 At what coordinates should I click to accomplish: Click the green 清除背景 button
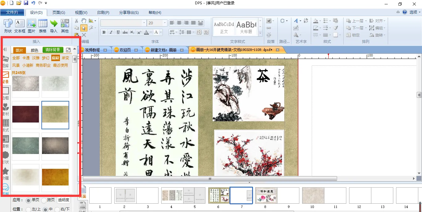[53, 50]
